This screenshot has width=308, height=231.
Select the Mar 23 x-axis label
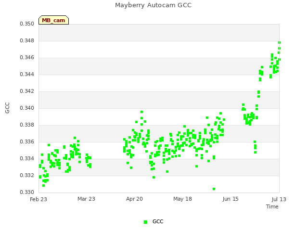click(87, 199)
